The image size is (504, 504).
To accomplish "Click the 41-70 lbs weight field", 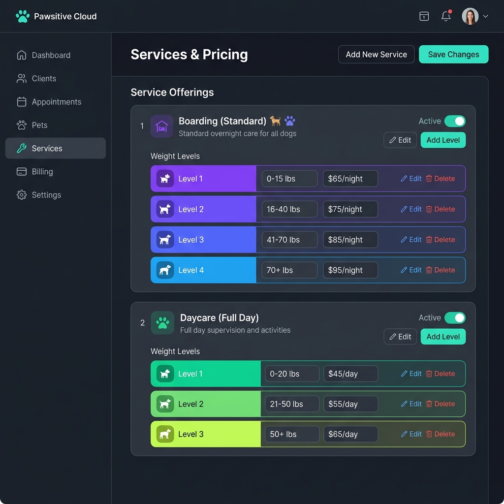I will pyautogui.click(x=289, y=240).
